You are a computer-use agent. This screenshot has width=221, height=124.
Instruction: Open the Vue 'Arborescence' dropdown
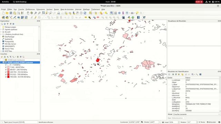pos(179,118)
